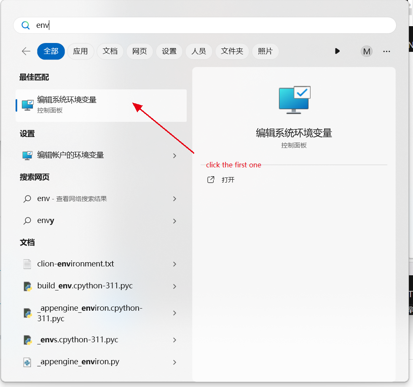
Task: Click the open-in-new-window icon beside 打开
Action: (211, 180)
